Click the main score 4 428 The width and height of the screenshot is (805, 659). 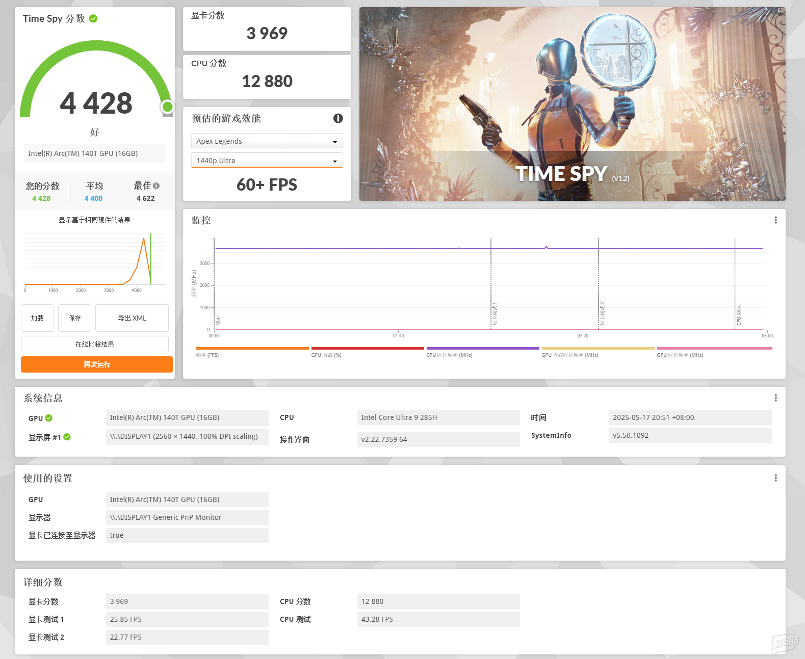coord(96,103)
